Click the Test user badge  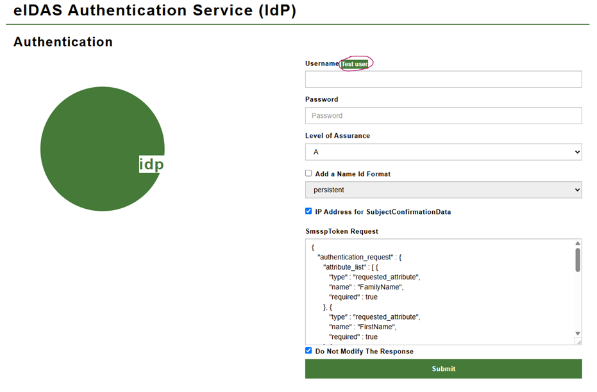pos(355,64)
